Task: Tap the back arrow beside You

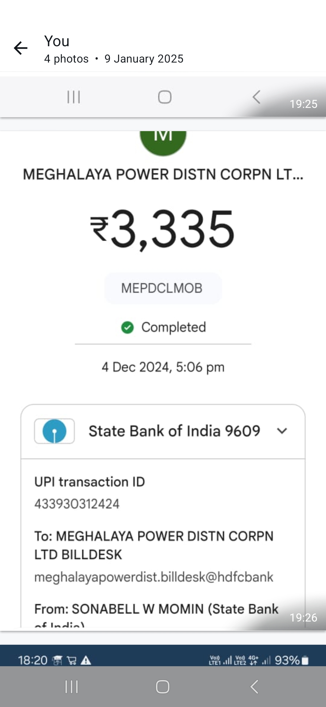Action: 21,48
